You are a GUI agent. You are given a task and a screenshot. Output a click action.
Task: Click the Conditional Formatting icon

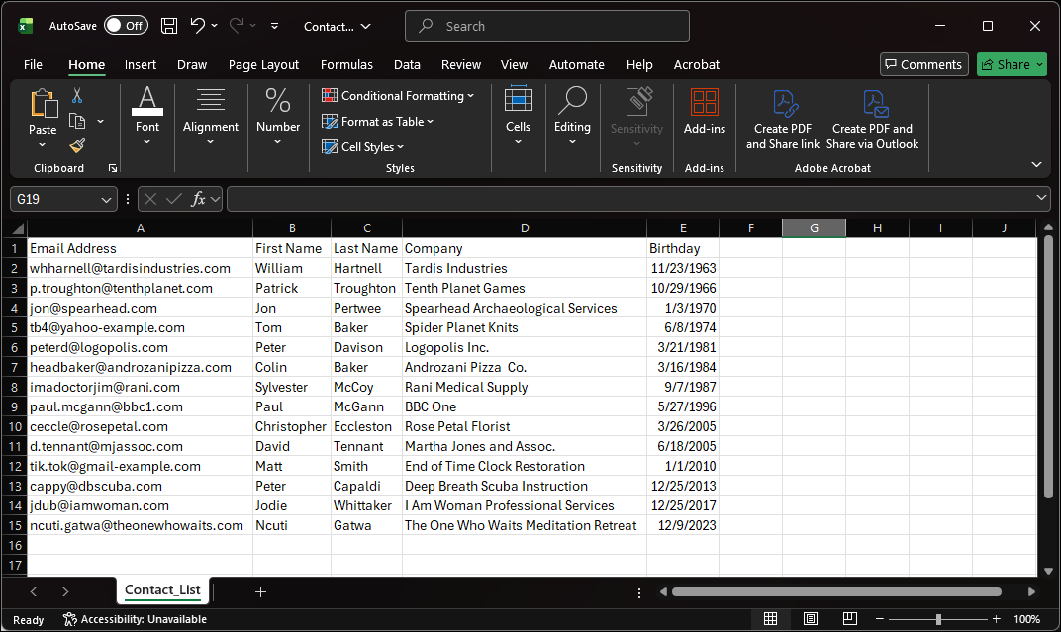pos(328,95)
